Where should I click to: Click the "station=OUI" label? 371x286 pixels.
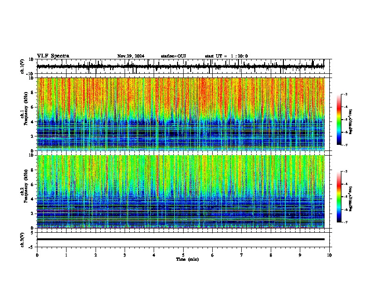(x=173, y=56)
